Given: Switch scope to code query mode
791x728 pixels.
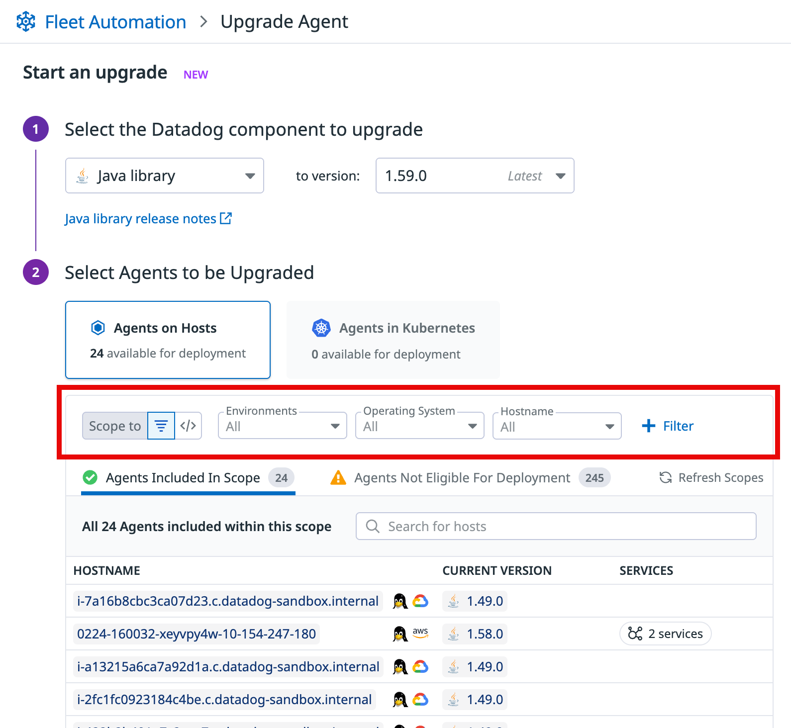Looking at the screenshot, I should pos(188,426).
